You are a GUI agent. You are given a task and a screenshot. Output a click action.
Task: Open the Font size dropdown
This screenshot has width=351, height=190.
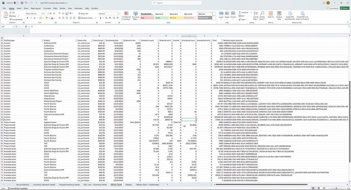pyautogui.click(x=48, y=14)
